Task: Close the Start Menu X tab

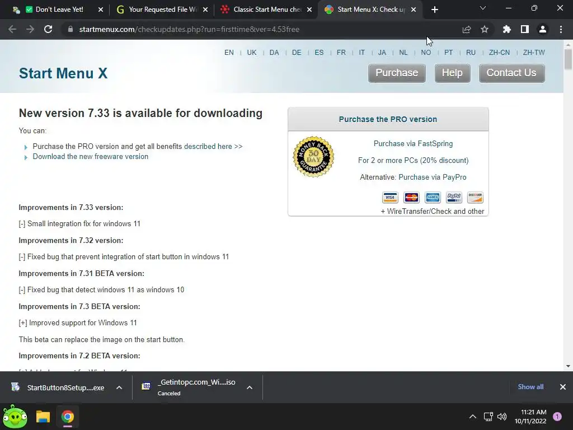Action: click(414, 10)
